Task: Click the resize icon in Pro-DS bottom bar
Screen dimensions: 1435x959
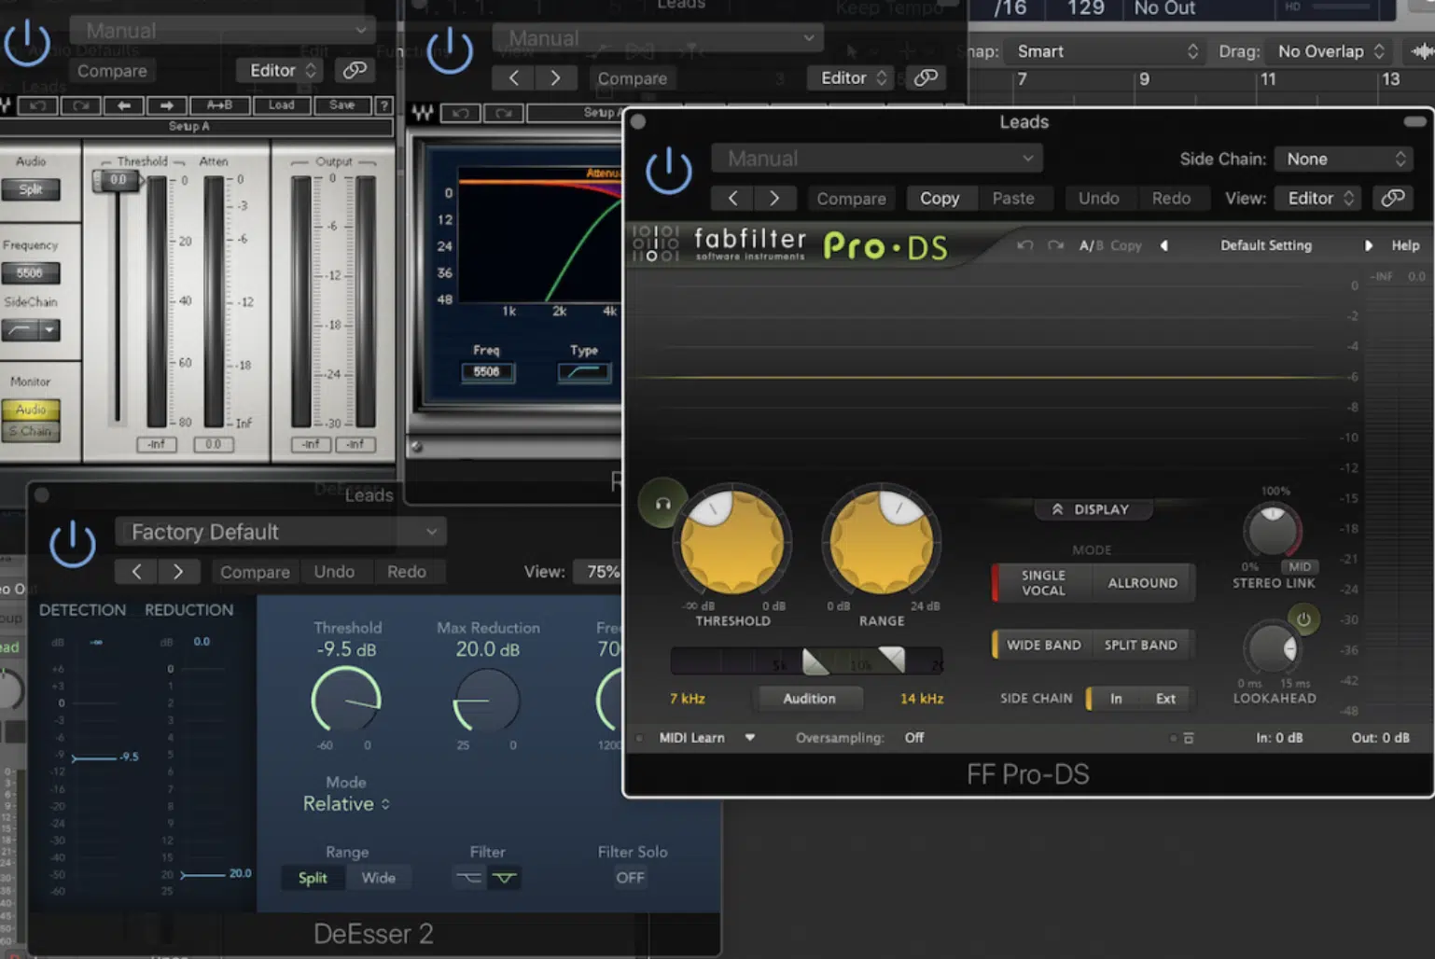Action: [x=1188, y=738]
